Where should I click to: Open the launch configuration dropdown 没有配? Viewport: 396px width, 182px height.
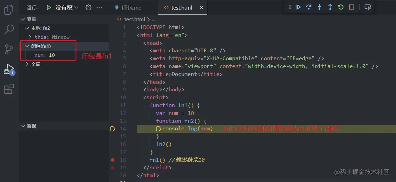coord(67,8)
